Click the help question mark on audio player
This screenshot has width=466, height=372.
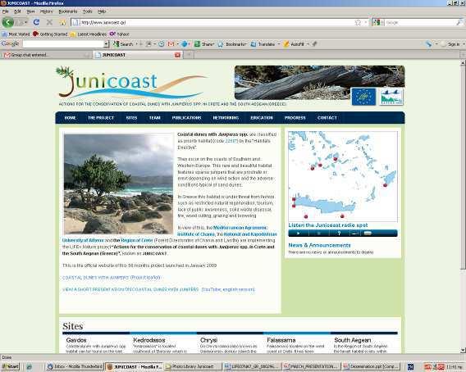tap(339, 234)
